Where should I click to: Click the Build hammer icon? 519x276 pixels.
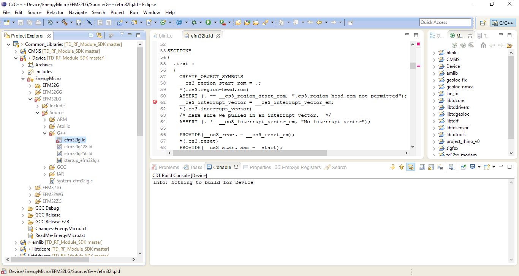coord(65,23)
